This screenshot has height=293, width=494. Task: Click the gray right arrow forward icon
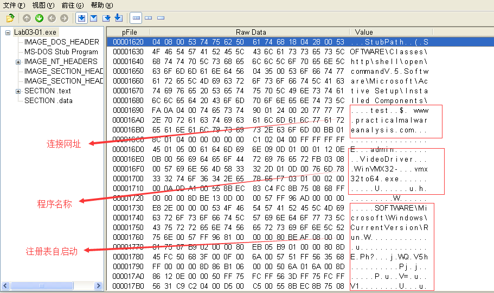(x=65, y=18)
